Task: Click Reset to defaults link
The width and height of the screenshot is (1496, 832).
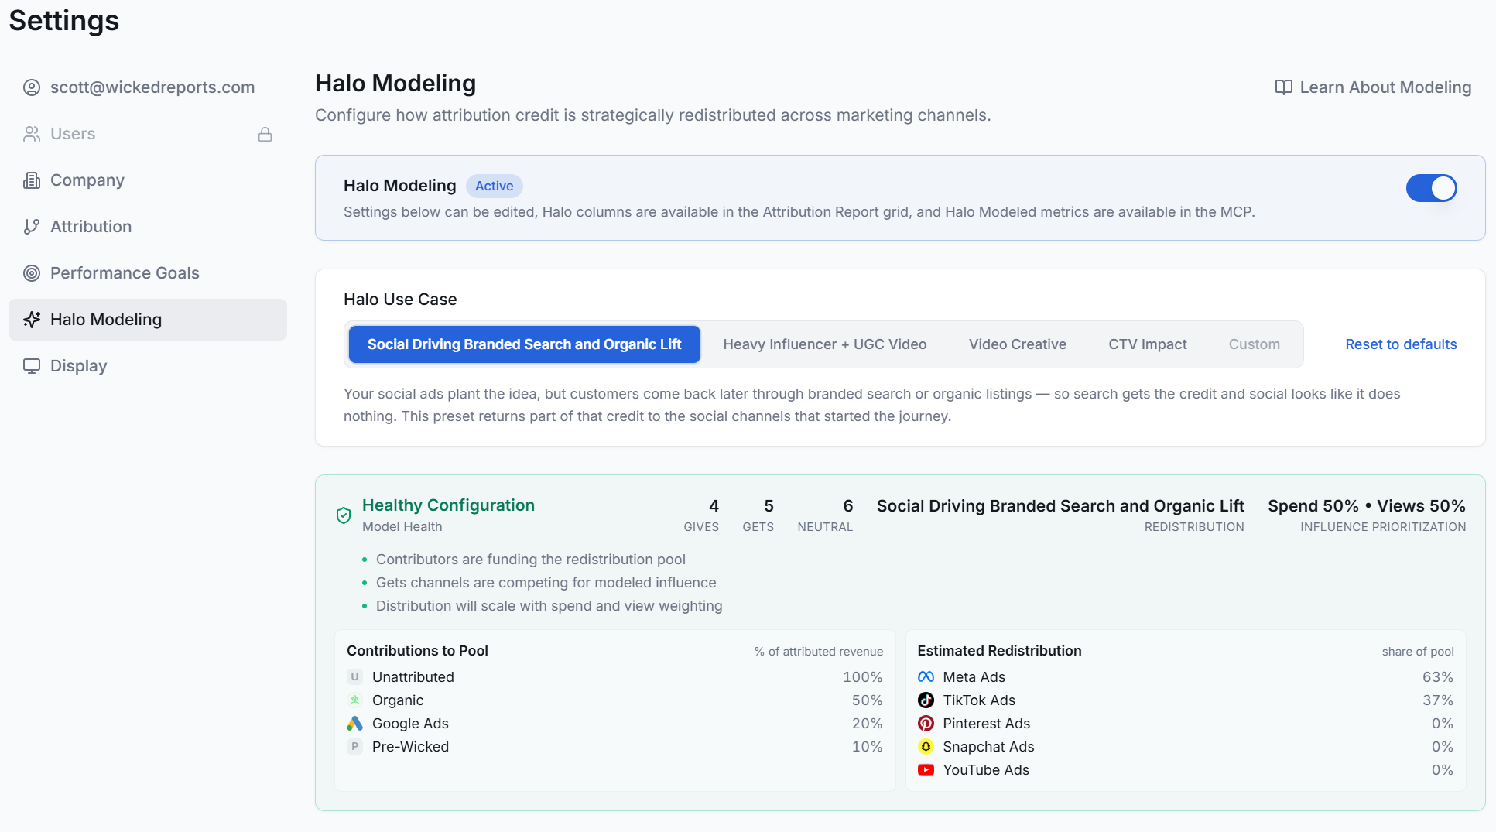Action: [1401, 344]
